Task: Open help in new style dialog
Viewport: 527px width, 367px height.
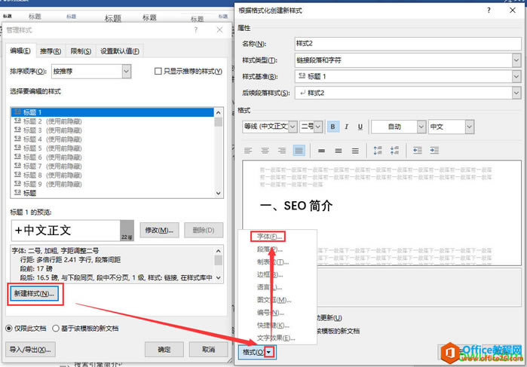Action: [489, 11]
